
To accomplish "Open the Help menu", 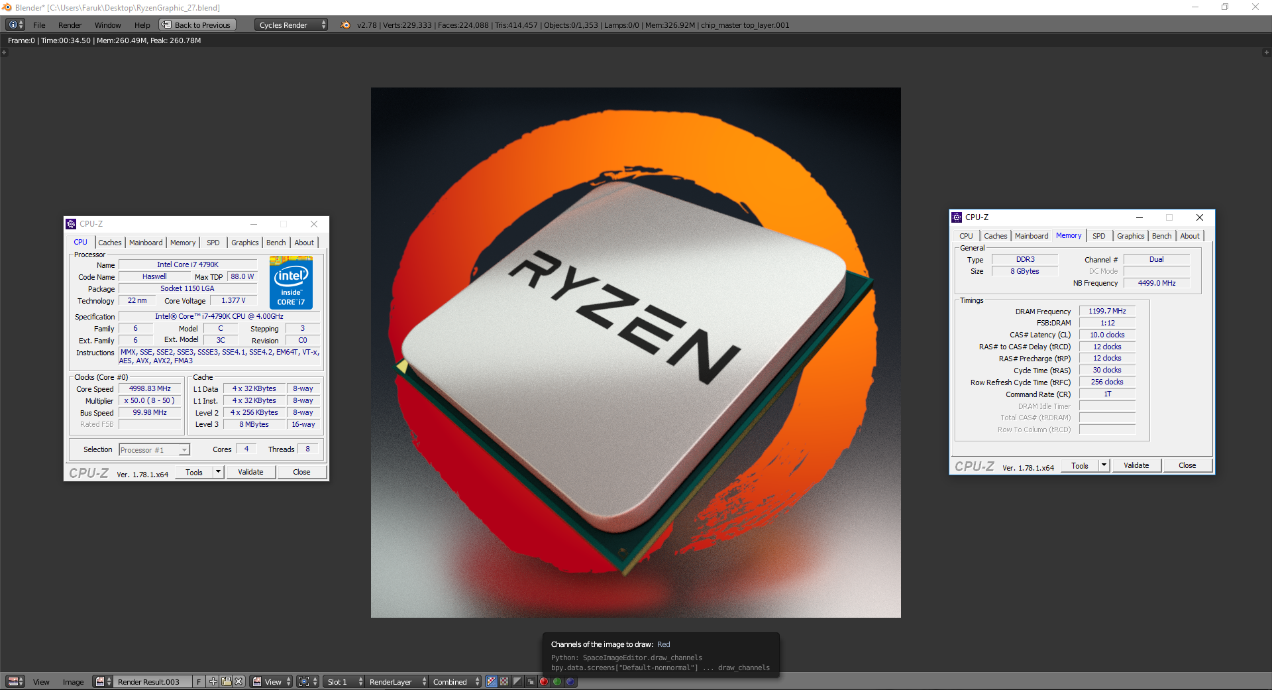I will click(142, 25).
